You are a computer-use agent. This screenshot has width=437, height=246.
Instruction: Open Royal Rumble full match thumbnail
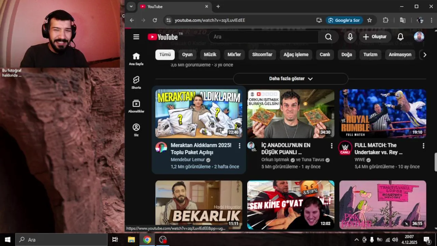(383, 114)
